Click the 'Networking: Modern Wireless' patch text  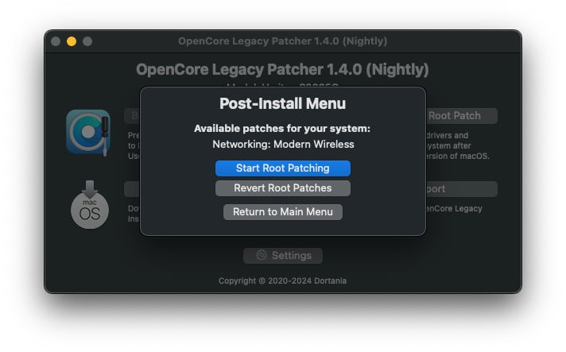[283, 145]
